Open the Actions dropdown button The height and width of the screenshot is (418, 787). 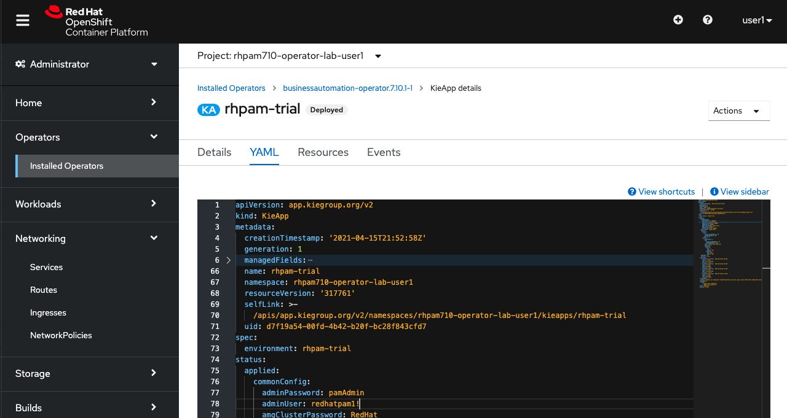739,110
